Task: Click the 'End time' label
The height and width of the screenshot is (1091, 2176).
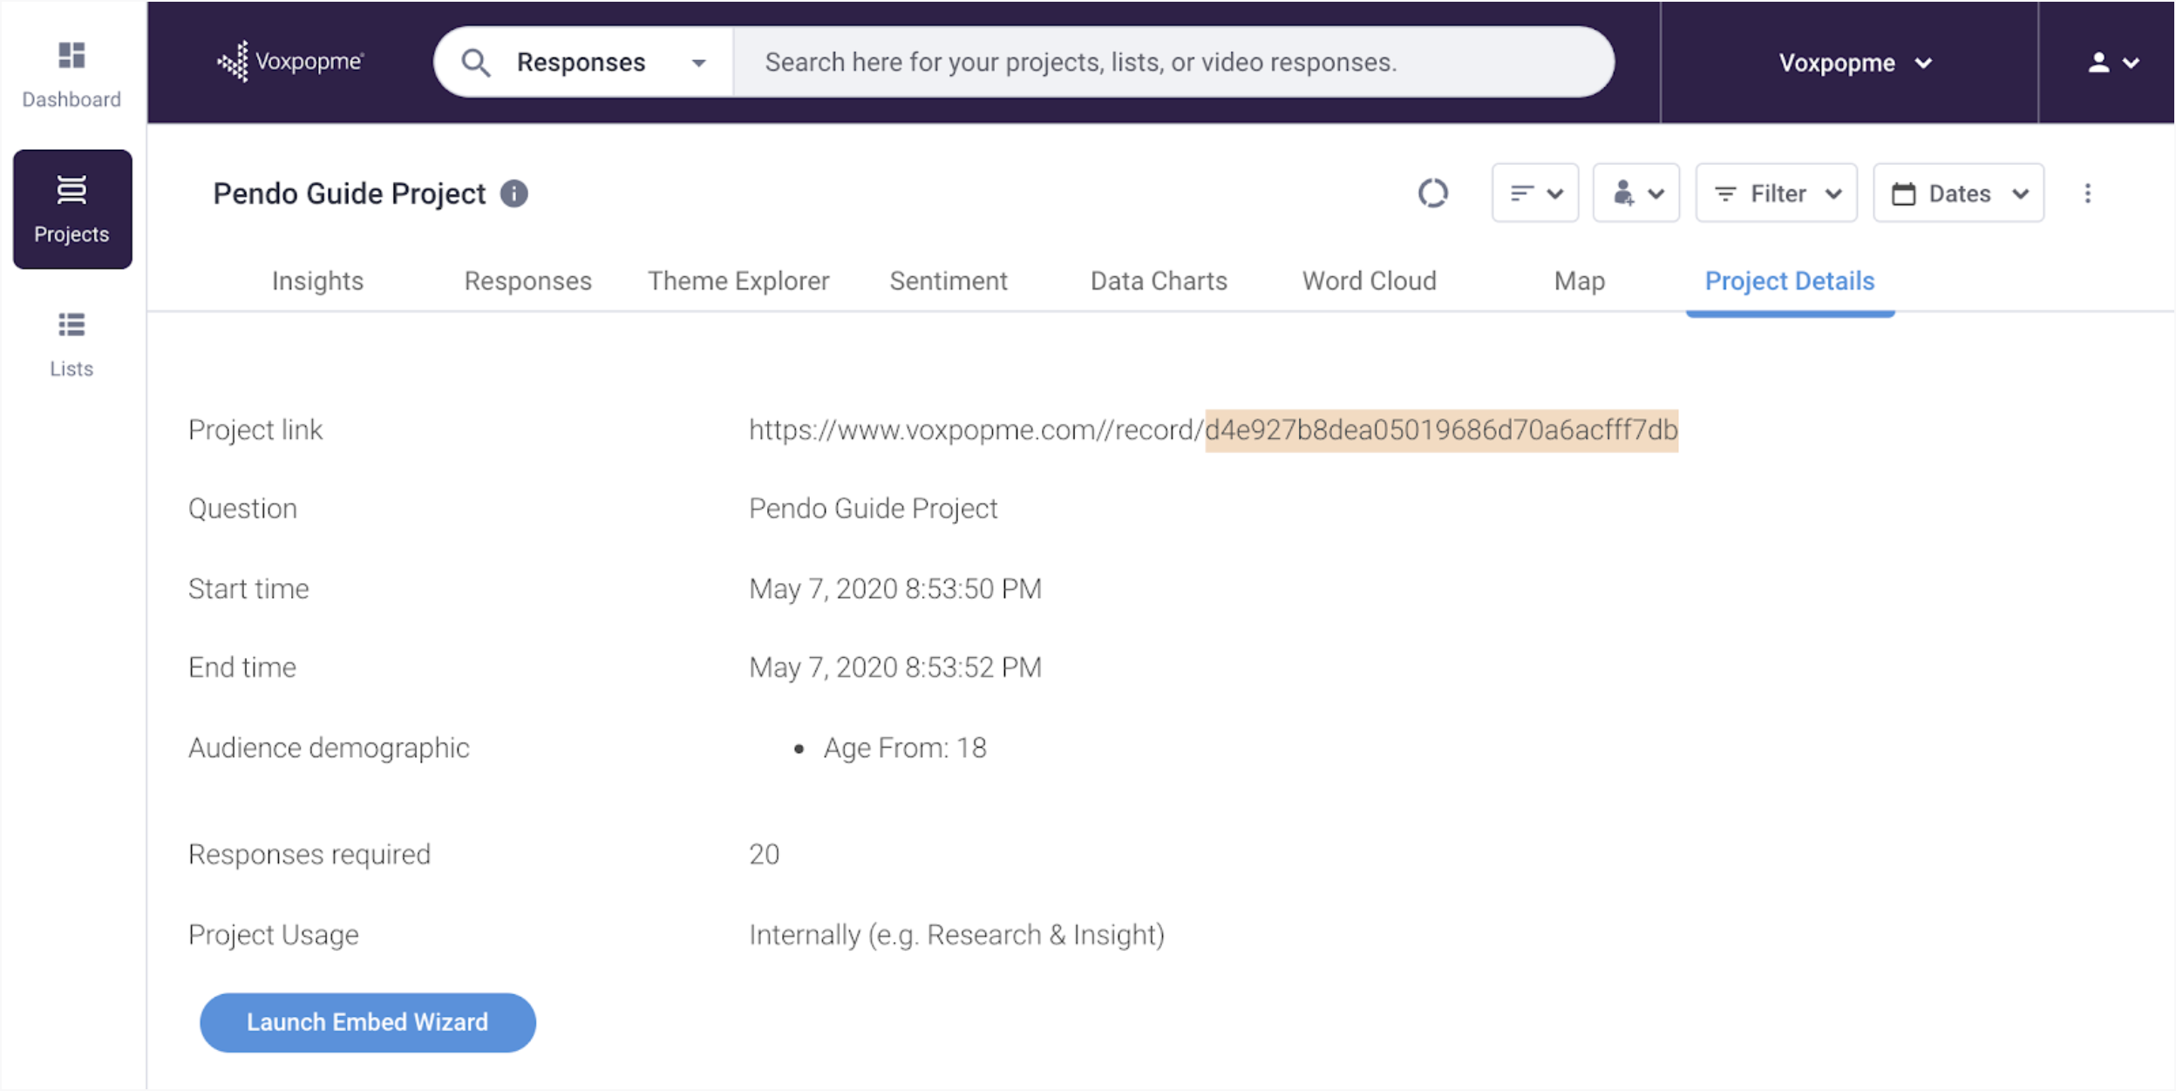Action: 242,667
